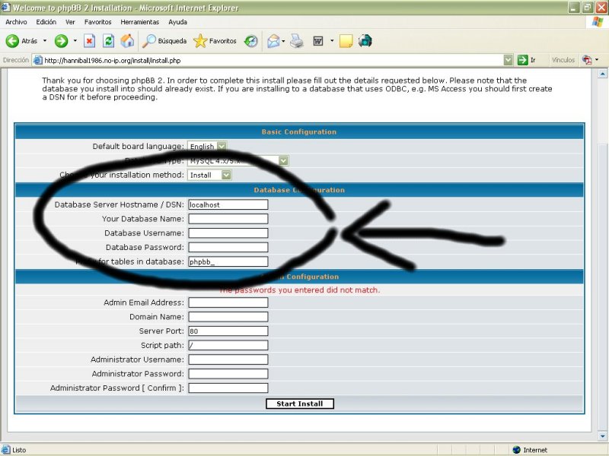Click the Administrator Username field

(228, 359)
